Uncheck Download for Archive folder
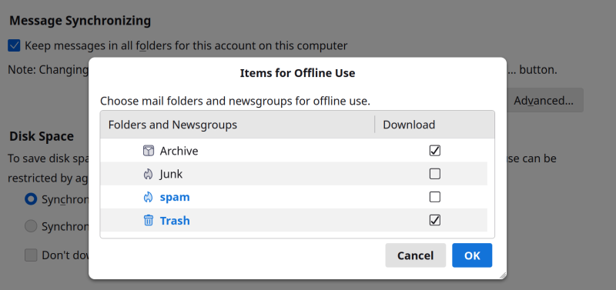The width and height of the screenshot is (616, 290). [x=434, y=151]
